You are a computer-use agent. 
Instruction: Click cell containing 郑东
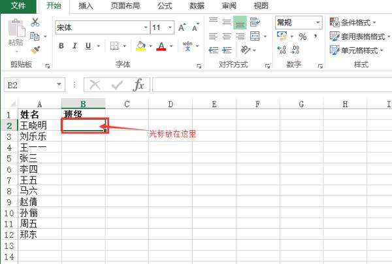(40, 235)
